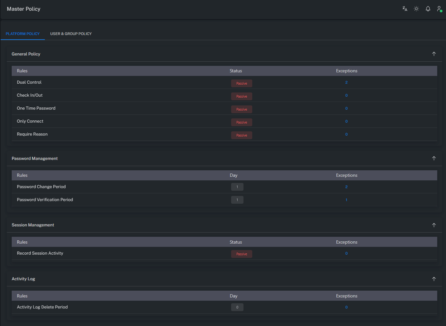View exceptions for Password Change Period

coord(346,187)
